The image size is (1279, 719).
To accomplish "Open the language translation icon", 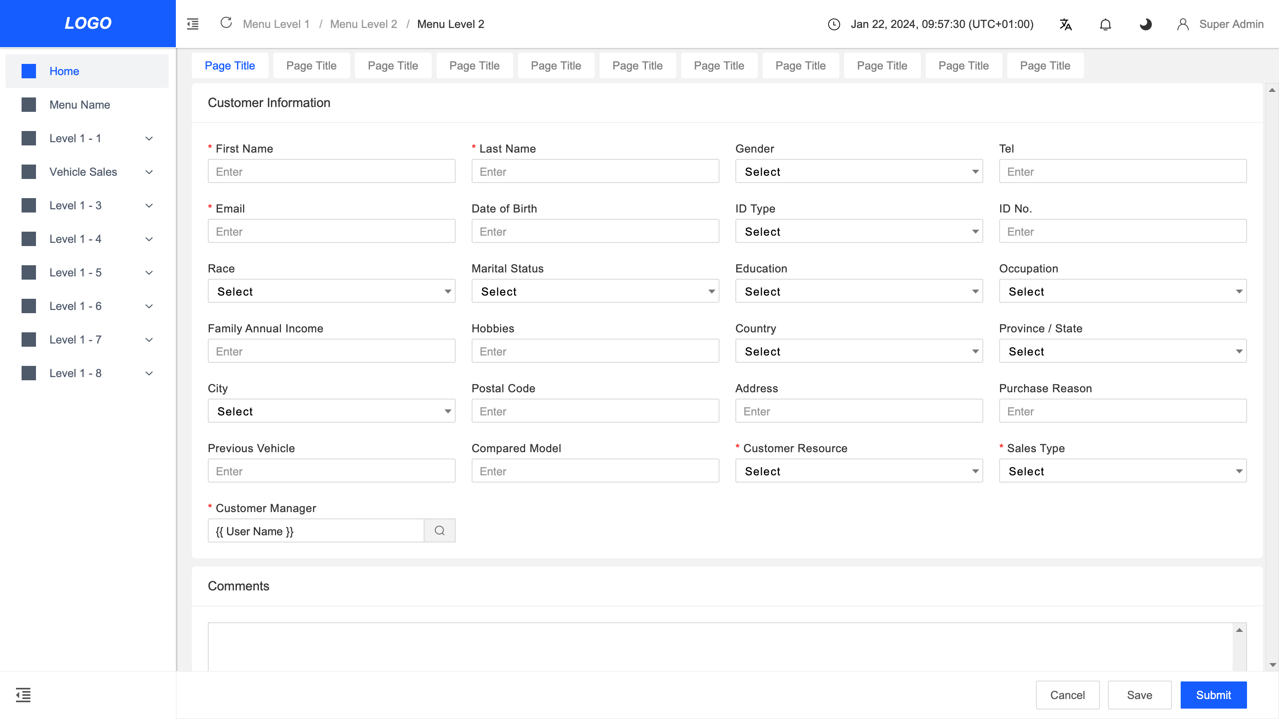I will click(1066, 24).
